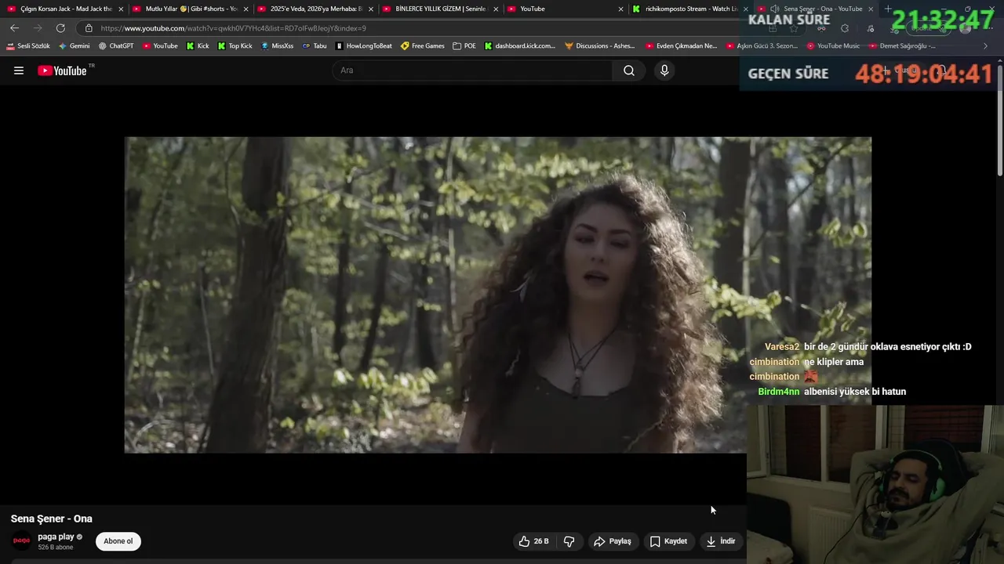Reload the page with the refresh icon
Image resolution: width=1004 pixels, height=564 pixels.
coord(60,28)
